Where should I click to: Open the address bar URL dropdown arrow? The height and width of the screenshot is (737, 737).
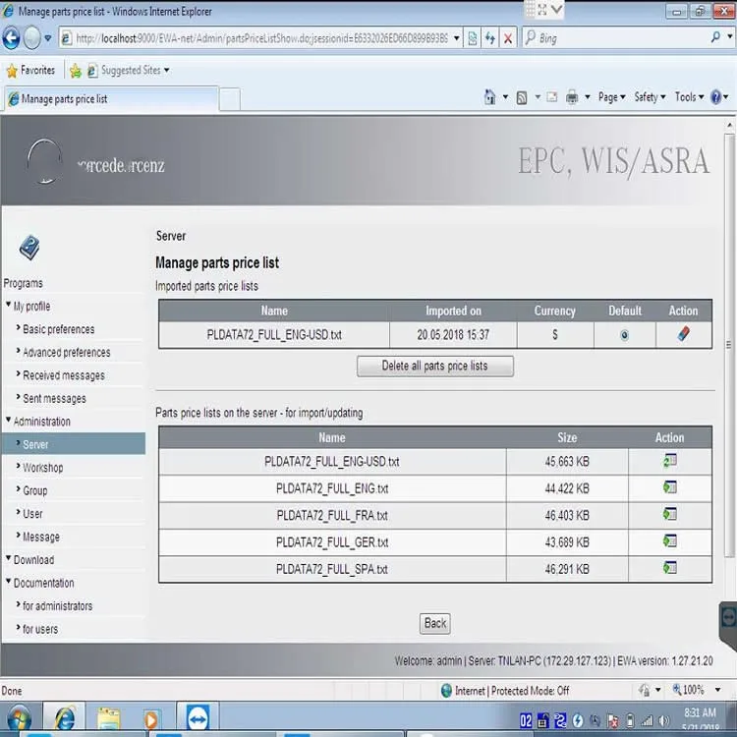(456, 38)
